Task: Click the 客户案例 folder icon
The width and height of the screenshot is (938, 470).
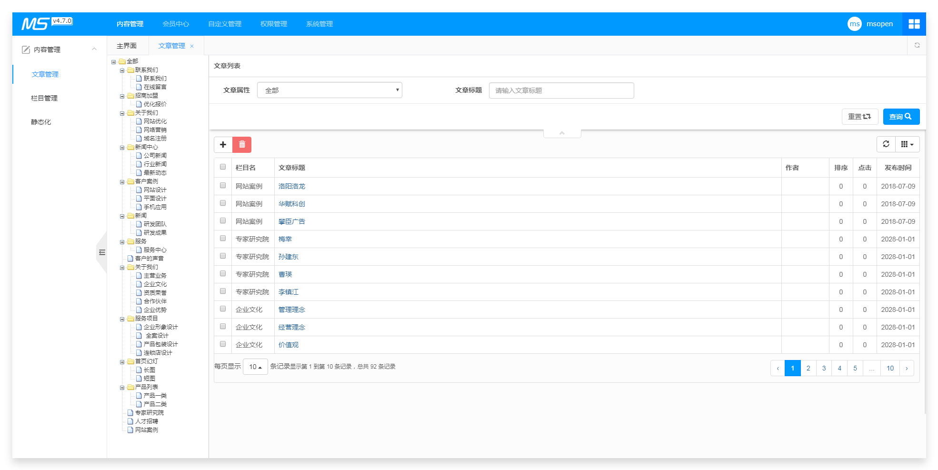Action: [131, 181]
